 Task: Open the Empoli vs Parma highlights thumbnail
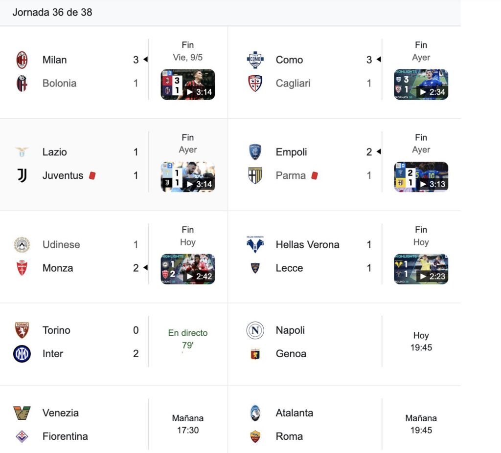point(421,177)
